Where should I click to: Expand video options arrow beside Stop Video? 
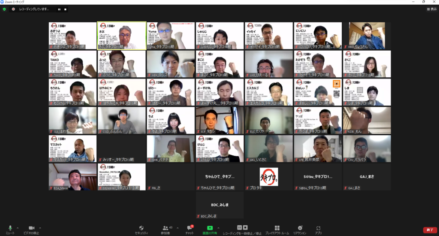(x=40, y=228)
